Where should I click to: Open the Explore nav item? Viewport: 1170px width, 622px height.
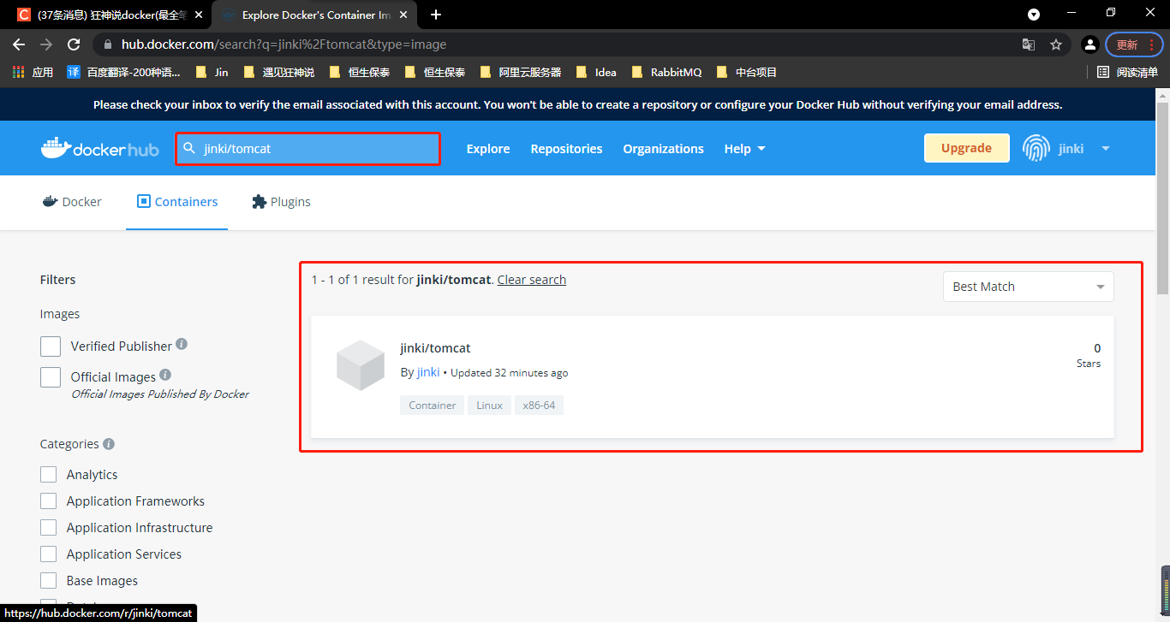[488, 149]
